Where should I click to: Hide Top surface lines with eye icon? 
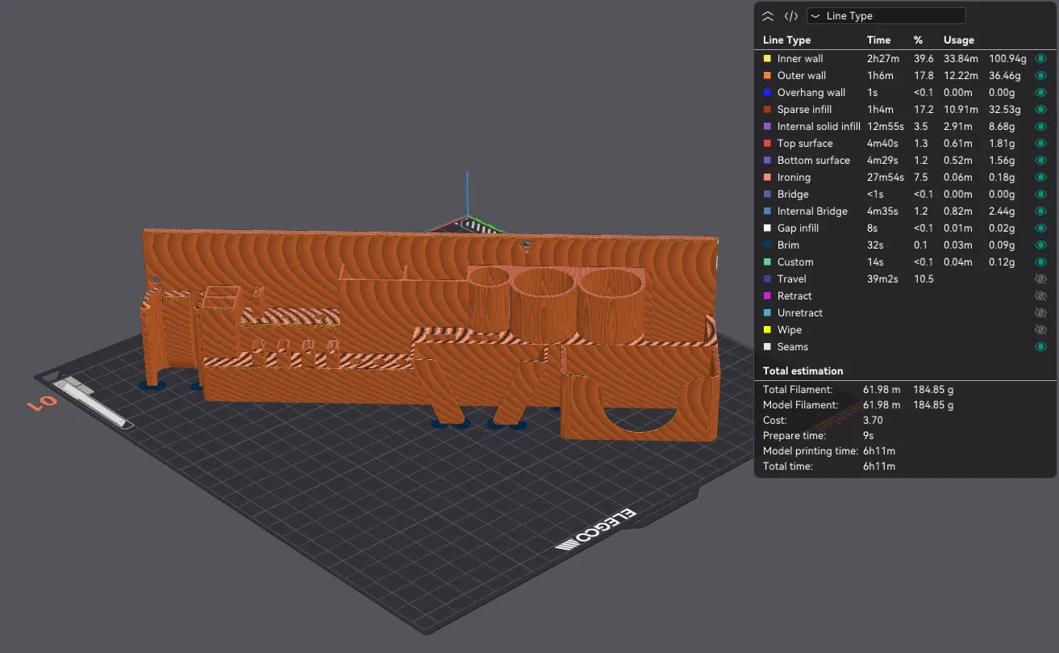click(1040, 144)
